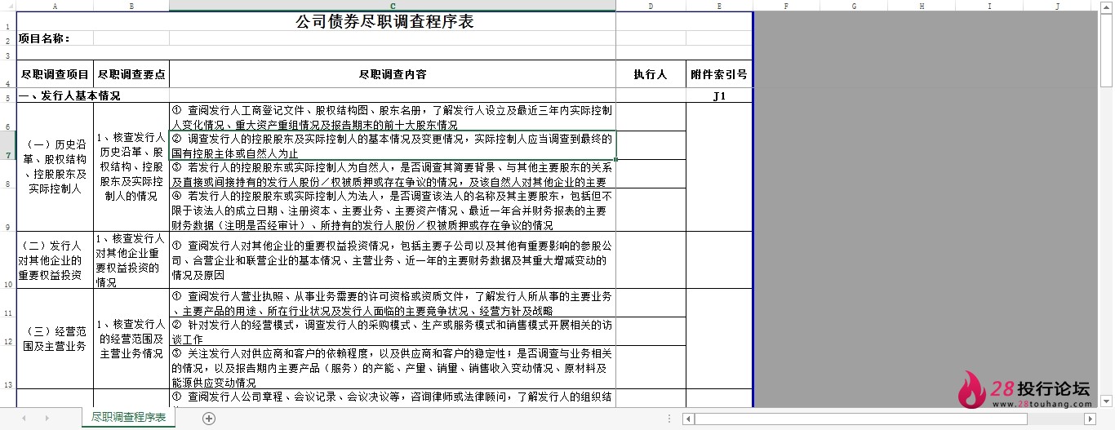Image resolution: width=1115 pixels, height=430 pixels.
Task: Select column D header
Action: click(651, 6)
